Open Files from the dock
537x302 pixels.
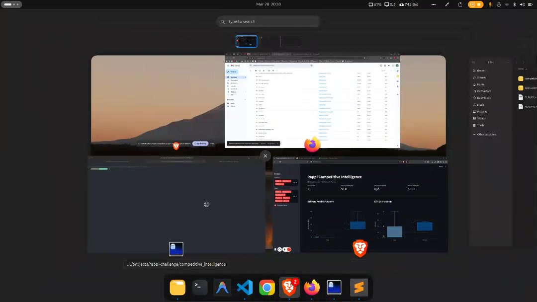point(178,288)
